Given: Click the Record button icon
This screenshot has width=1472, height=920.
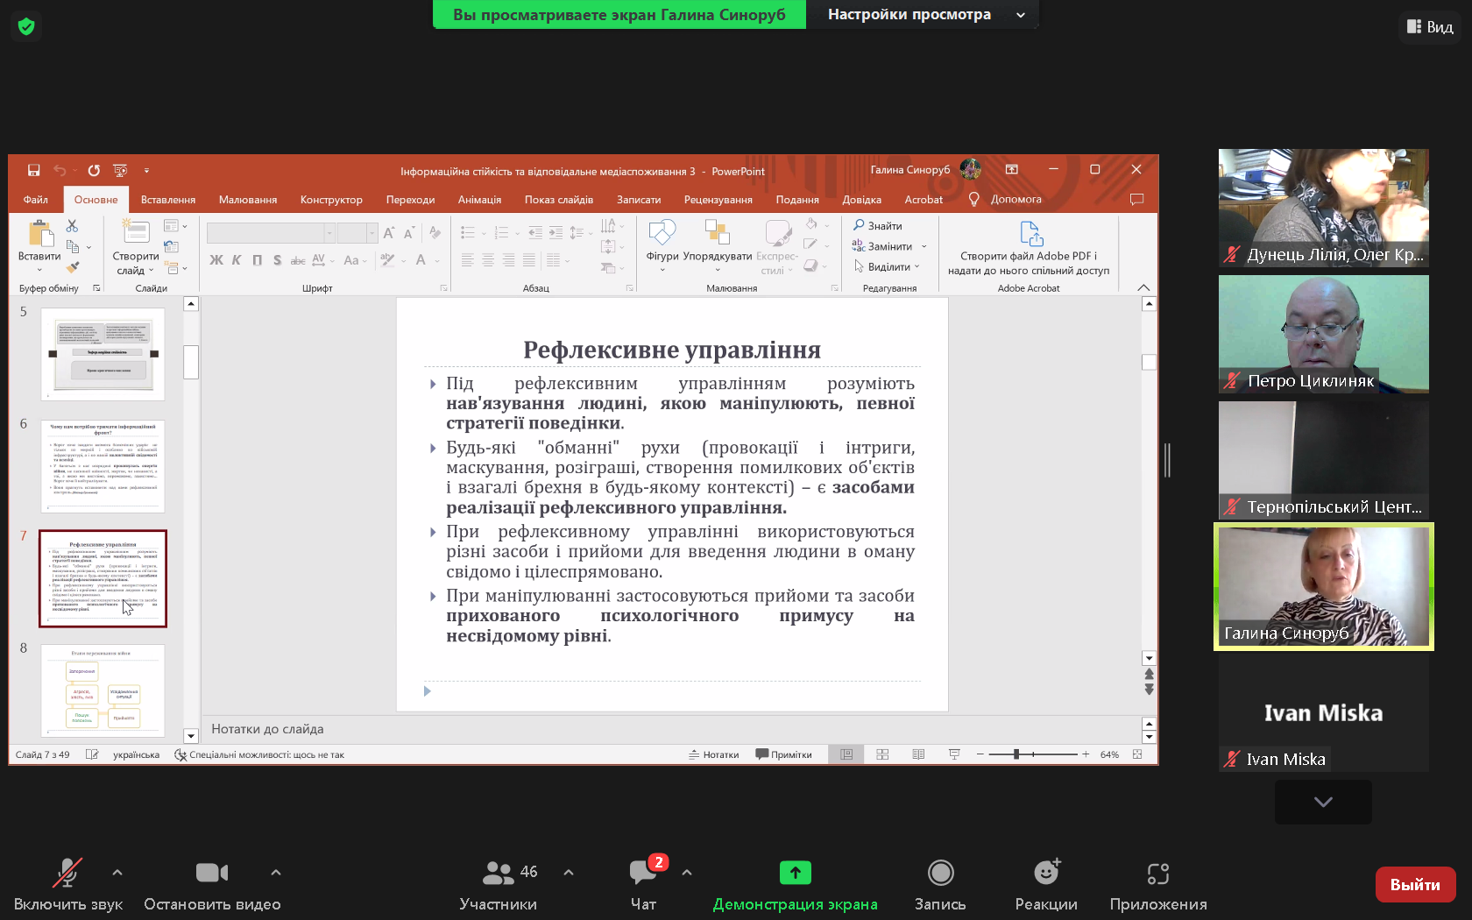Looking at the screenshot, I should point(940,873).
